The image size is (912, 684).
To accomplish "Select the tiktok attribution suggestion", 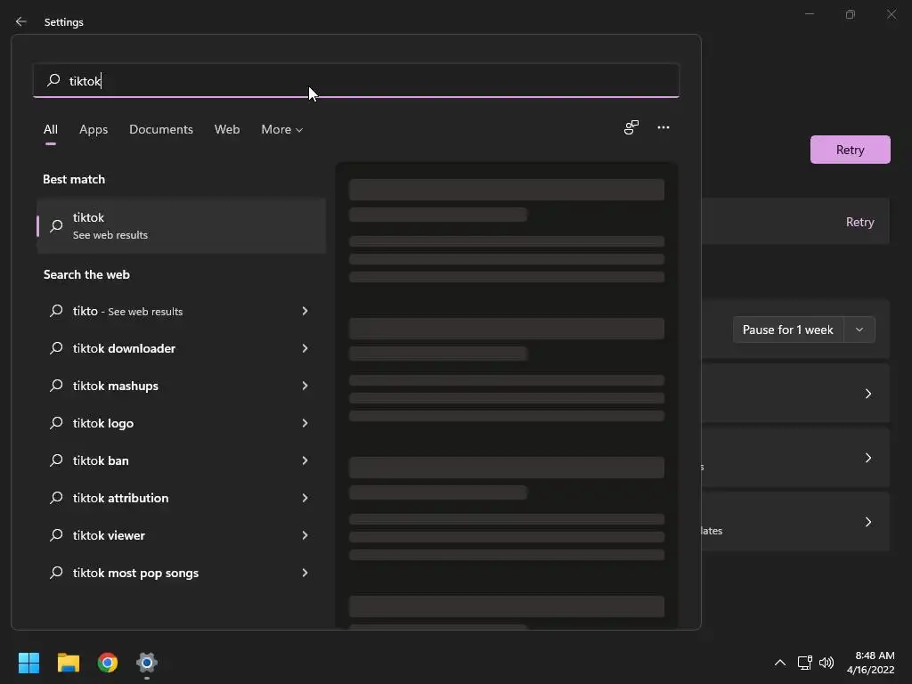I will tap(181, 497).
